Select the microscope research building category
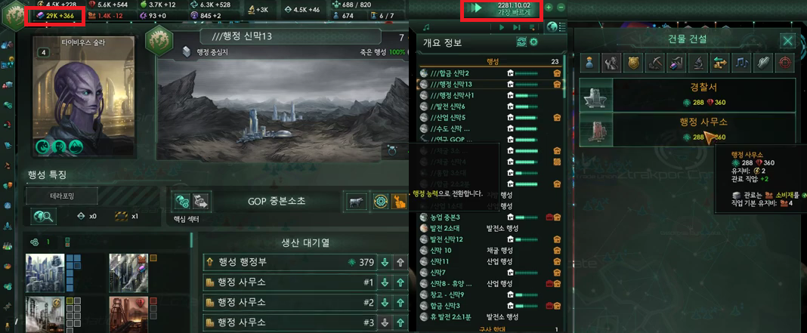Image resolution: width=807 pixels, height=333 pixels. pos(697,63)
